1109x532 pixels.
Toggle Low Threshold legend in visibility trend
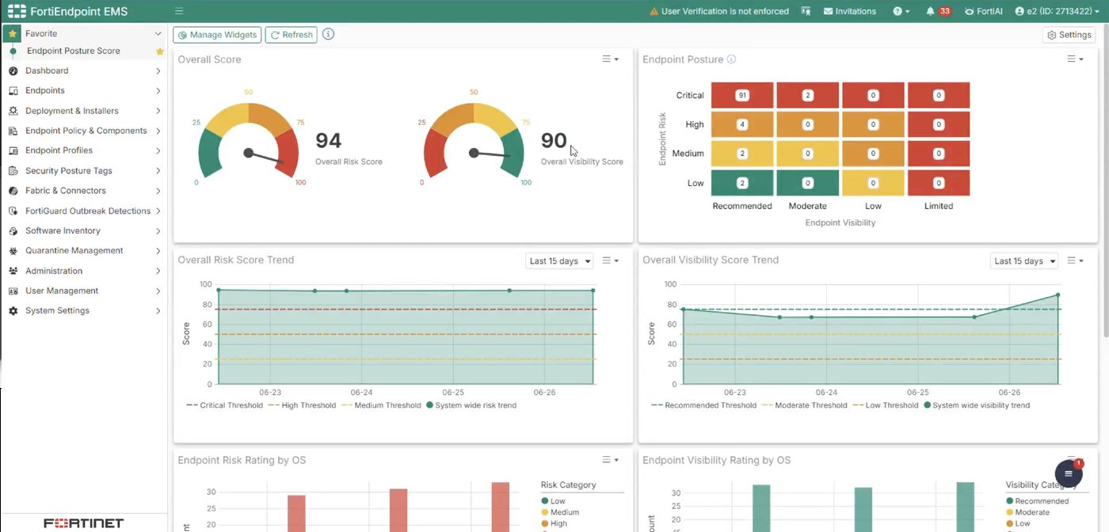(x=886, y=405)
